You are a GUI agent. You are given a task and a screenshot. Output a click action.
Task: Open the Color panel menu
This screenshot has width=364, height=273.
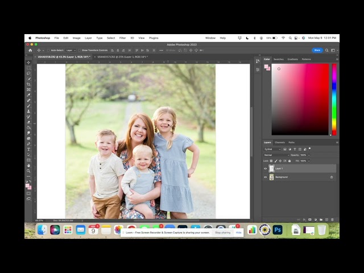coord(337,59)
